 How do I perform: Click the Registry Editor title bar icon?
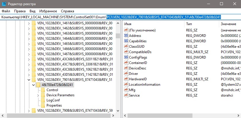[x=4, y=4]
